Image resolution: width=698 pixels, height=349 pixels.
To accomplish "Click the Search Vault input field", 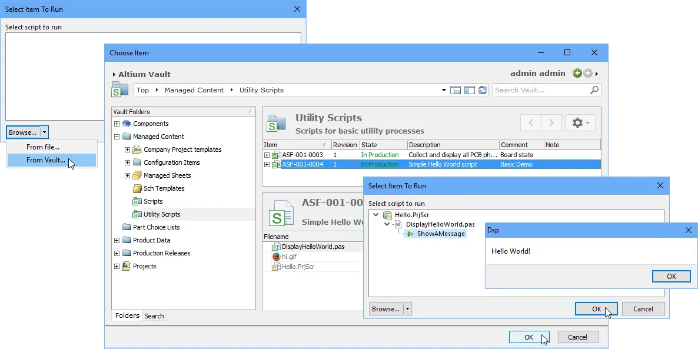I will click(x=541, y=90).
